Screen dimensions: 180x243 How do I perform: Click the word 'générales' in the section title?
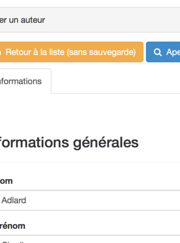pyautogui.click(x=106, y=143)
